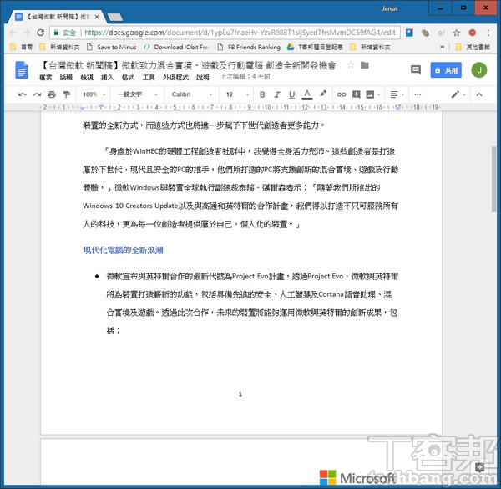The width and height of the screenshot is (501, 489).
Task: Click the browser Forward arrow
Action: pyautogui.click(x=27, y=33)
